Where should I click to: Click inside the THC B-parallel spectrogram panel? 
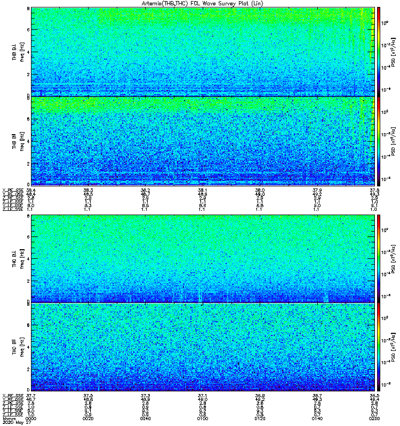[x=203, y=347]
